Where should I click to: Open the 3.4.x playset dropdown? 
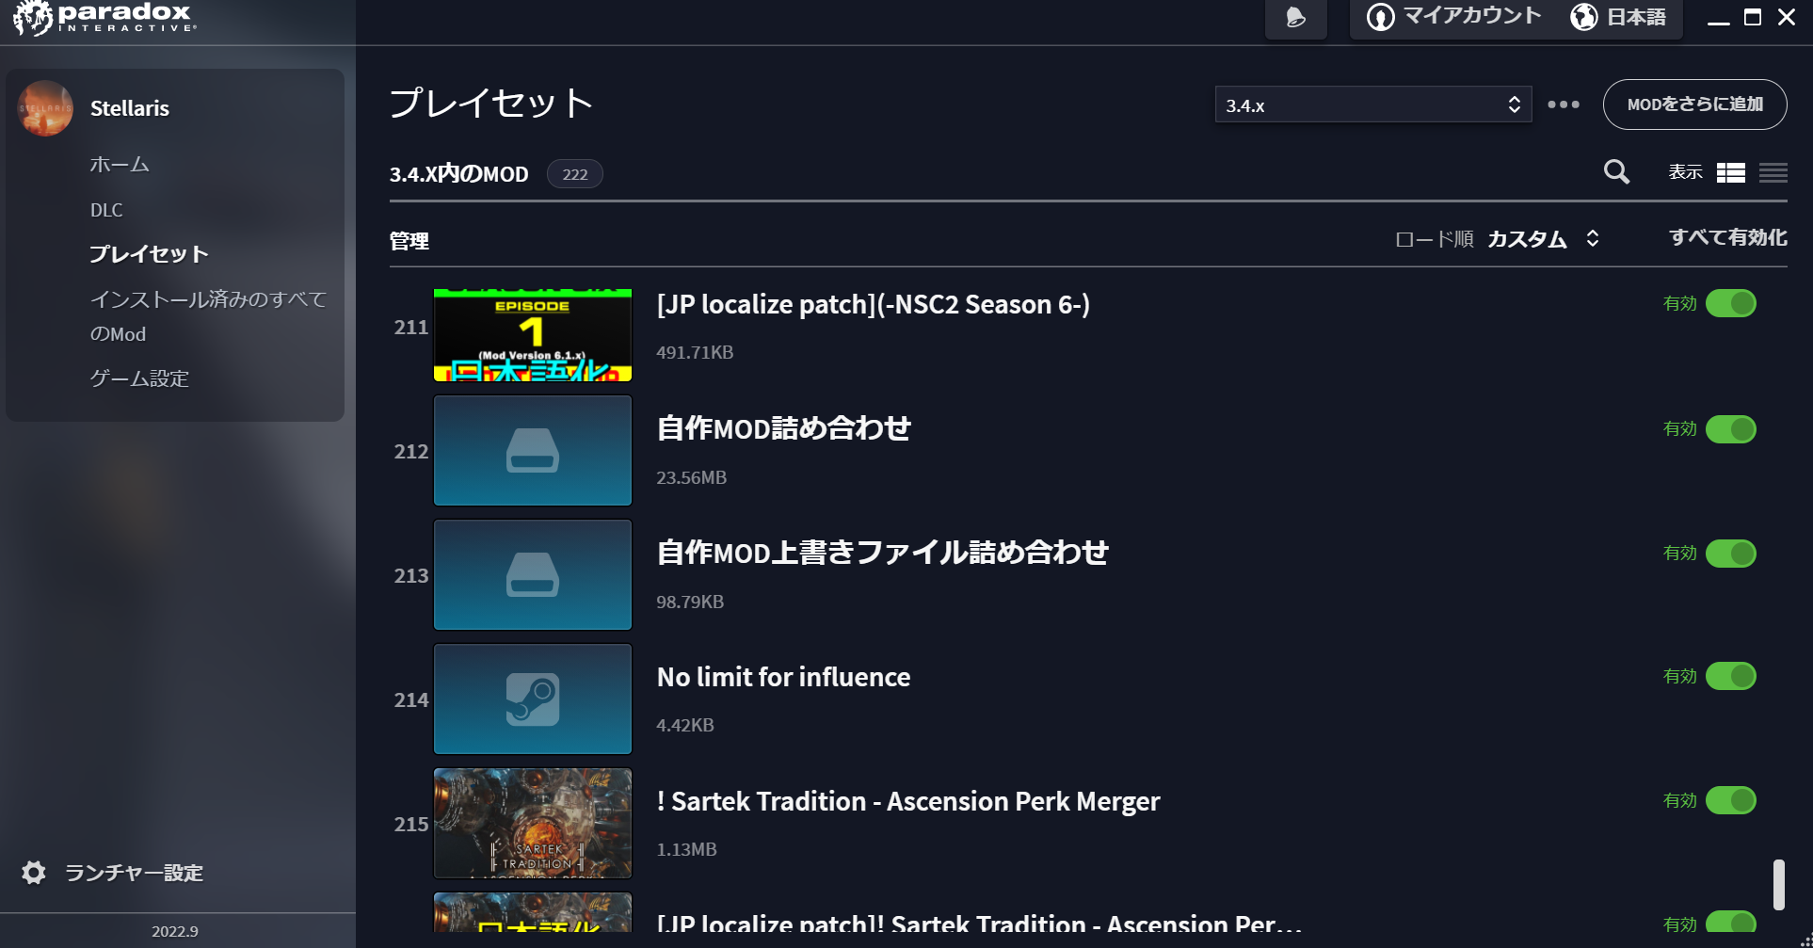tap(1373, 104)
